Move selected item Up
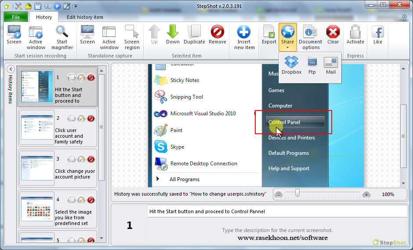 click(154, 35)
